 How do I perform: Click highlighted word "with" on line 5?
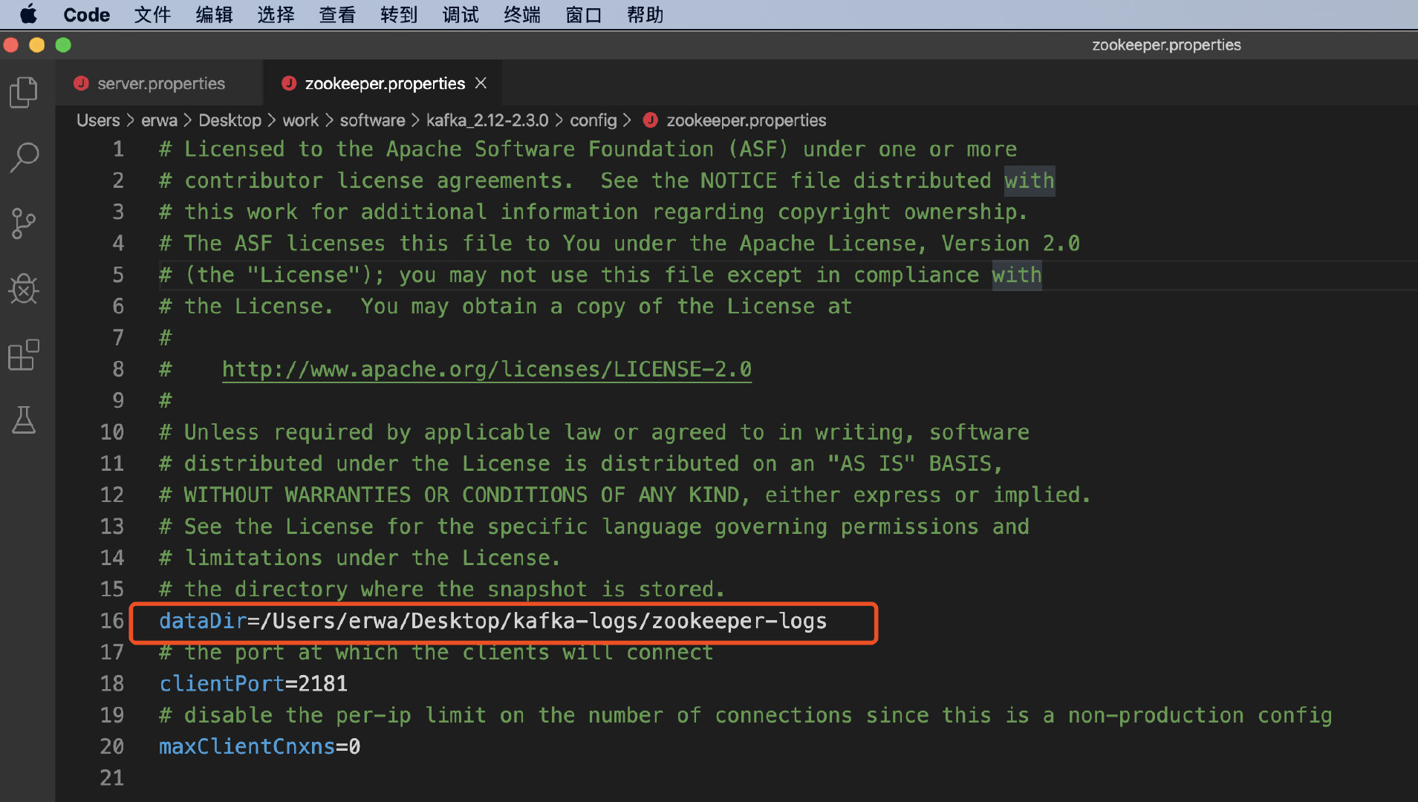[1017, 275]
